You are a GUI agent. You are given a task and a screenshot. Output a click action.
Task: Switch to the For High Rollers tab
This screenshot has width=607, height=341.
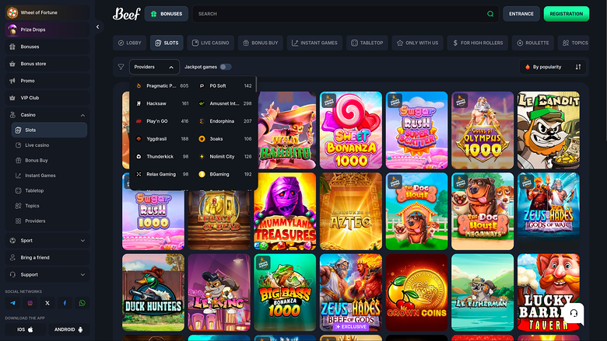coord(477,43)
